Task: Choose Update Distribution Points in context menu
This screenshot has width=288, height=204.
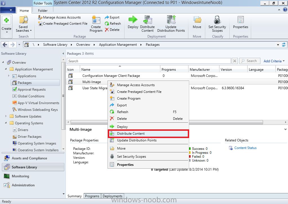Action: [x=148, y=141]
